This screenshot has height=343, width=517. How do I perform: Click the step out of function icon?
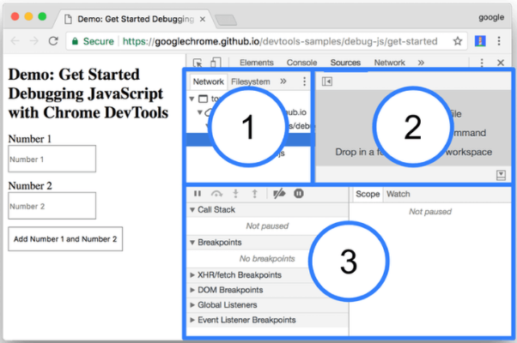[254, 194]
